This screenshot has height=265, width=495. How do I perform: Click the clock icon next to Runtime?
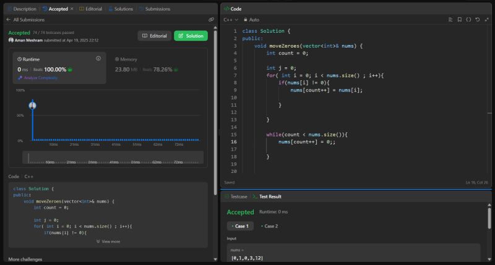[x=20, y=59]
